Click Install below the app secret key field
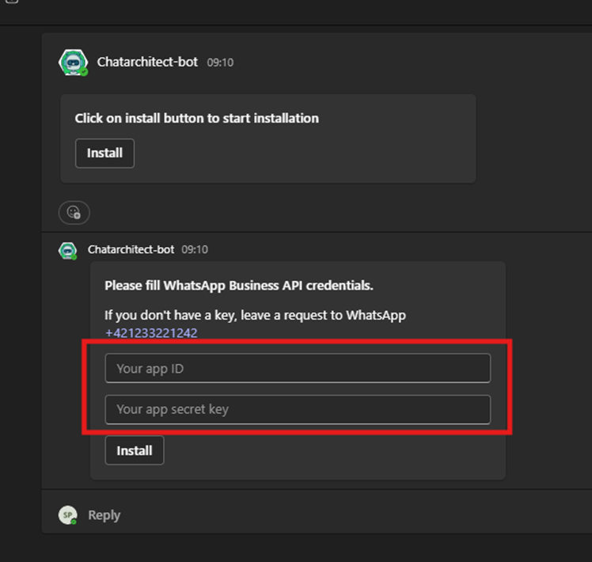Viewport: 592px width, 562px height. point(135,450)
